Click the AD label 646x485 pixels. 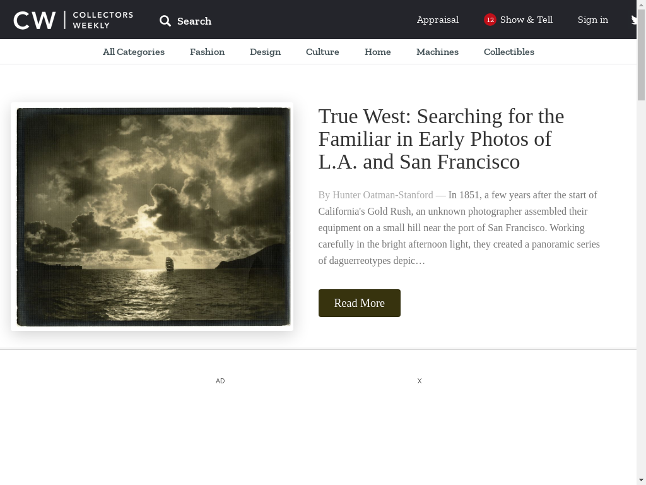point(220,381)
